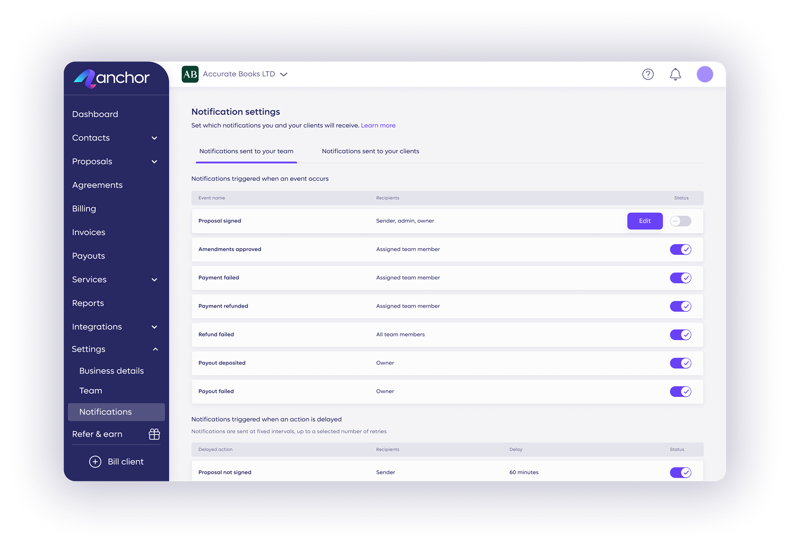The width and height of the screenshot is (790, 547).
Task: Click the Payout deposited event name
Action: (222, 363)
